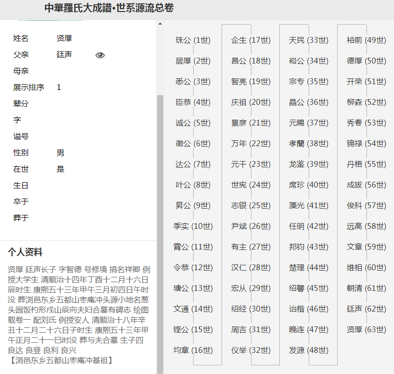This screenshot has height=374, width=394.
Task: Select 志银 (25世)
Action: coord(251,206)
